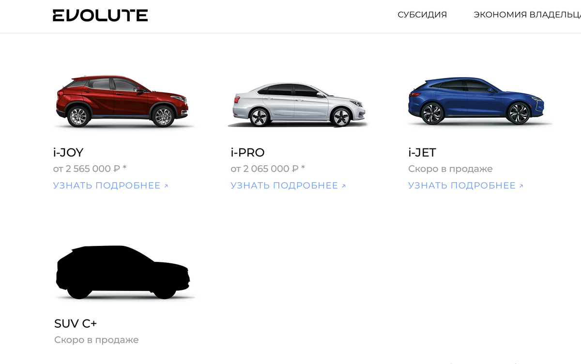Click the EVOLUTE logo
The width and height of the screenshot is (581, 364).
(100, 15)
